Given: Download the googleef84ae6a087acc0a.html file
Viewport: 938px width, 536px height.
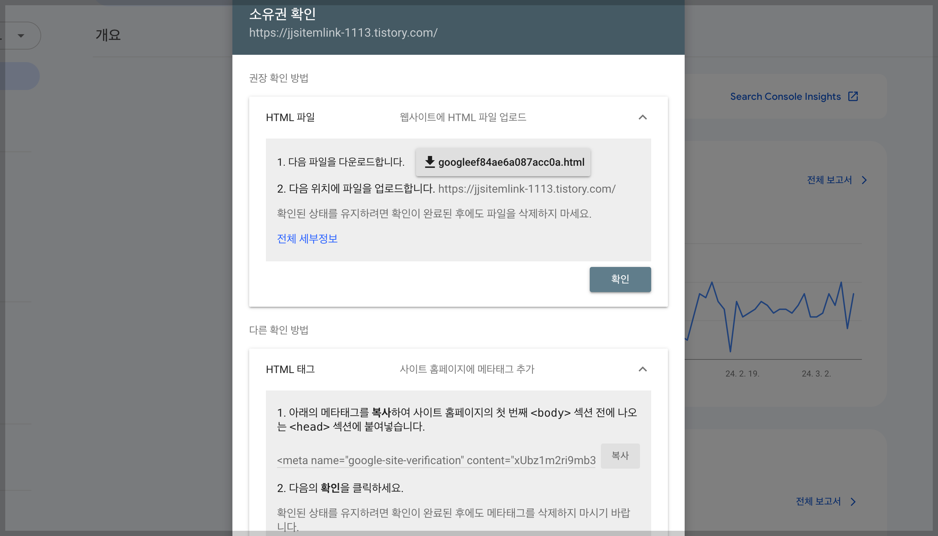Looking at the screenshot, I should pos(503,162).
